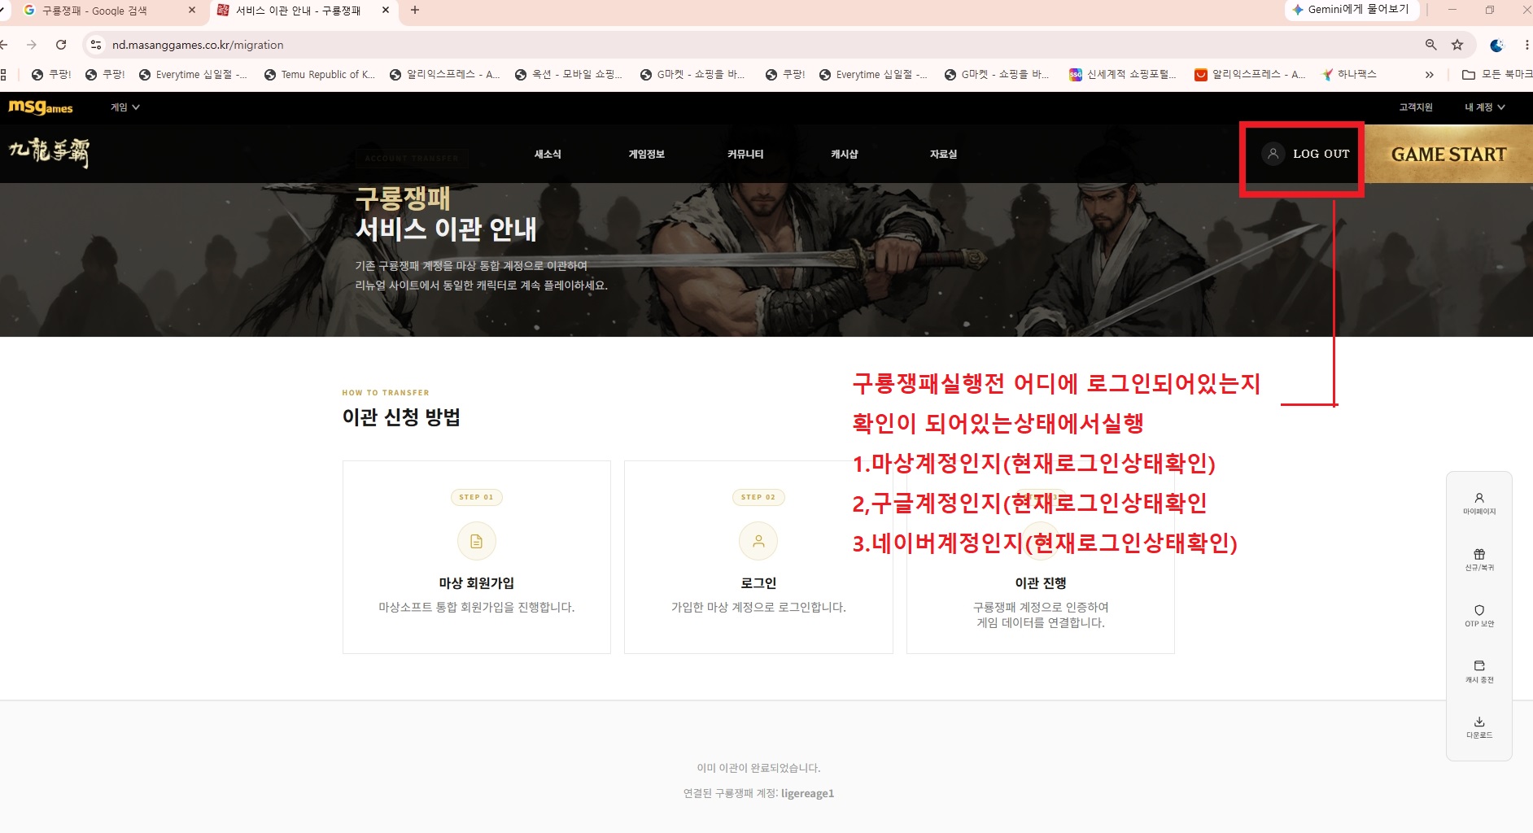Click the linked account name ligereage1

807,793
